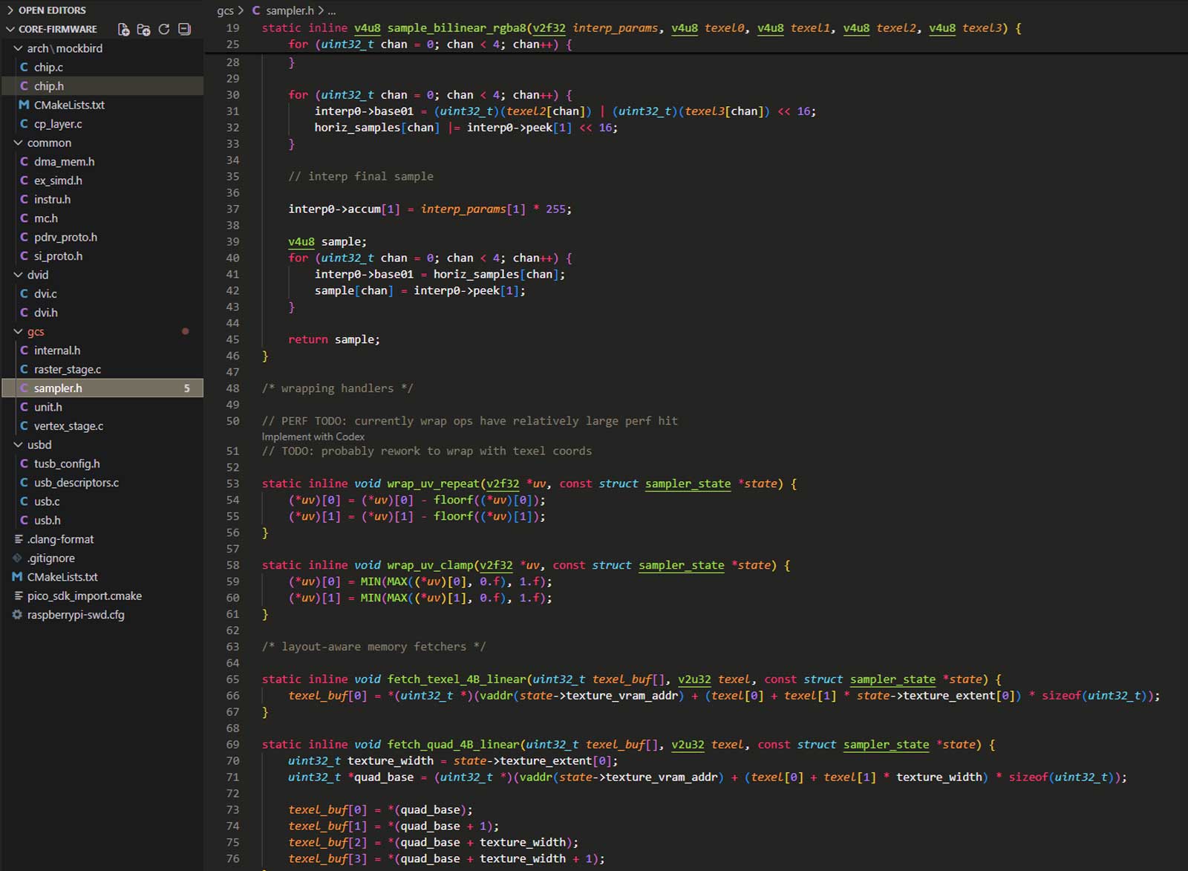Viewport: 1188px width, 871px height.
Task: Collapse the CORE-FIRMWARE root folder
Action: 10,29
